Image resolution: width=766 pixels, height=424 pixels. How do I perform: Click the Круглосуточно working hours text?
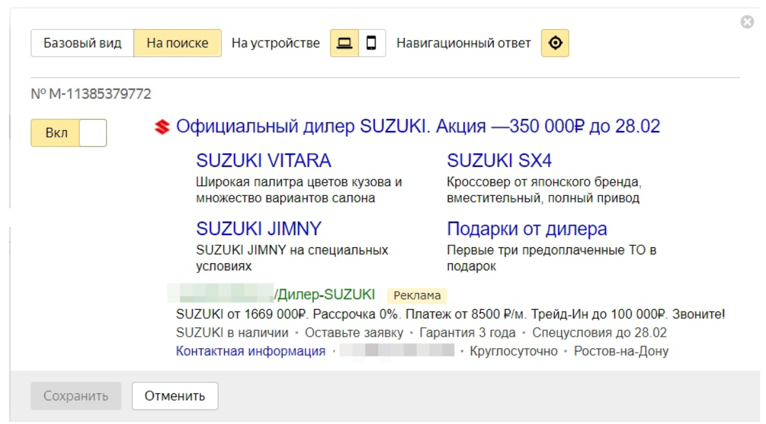coord(514,351)
